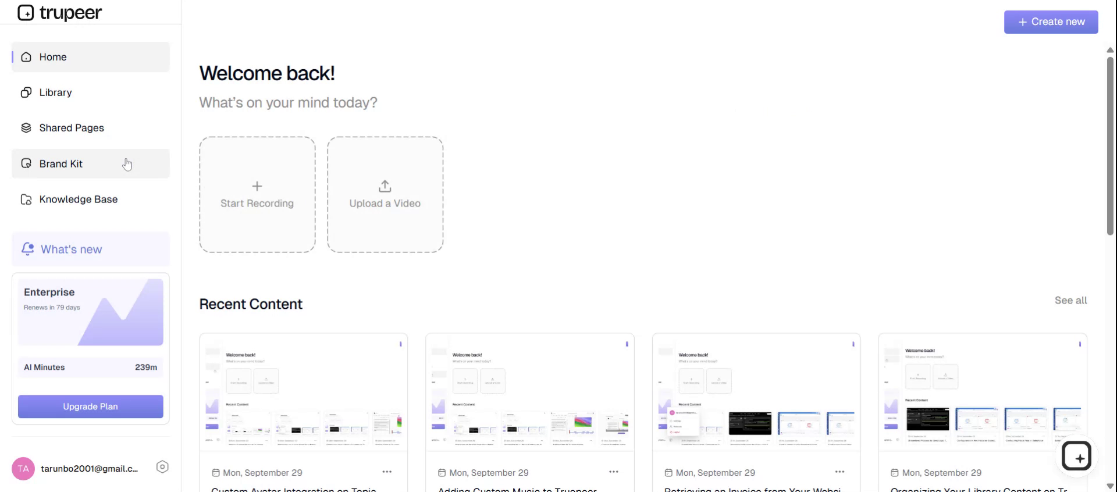
Task: Click the plus icon above Start Recording
Action: (257, 186)
